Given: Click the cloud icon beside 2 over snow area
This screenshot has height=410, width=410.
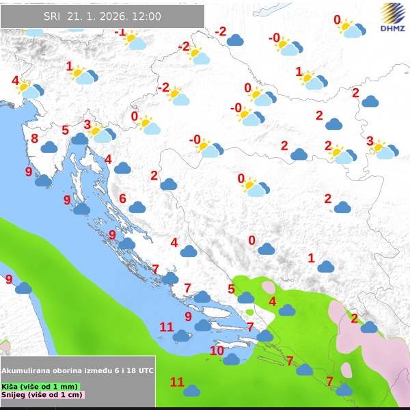Looking at the screenshot, I should 368,327.
